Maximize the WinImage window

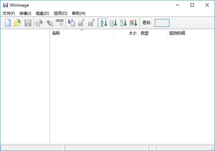click(x=192, y=5)
